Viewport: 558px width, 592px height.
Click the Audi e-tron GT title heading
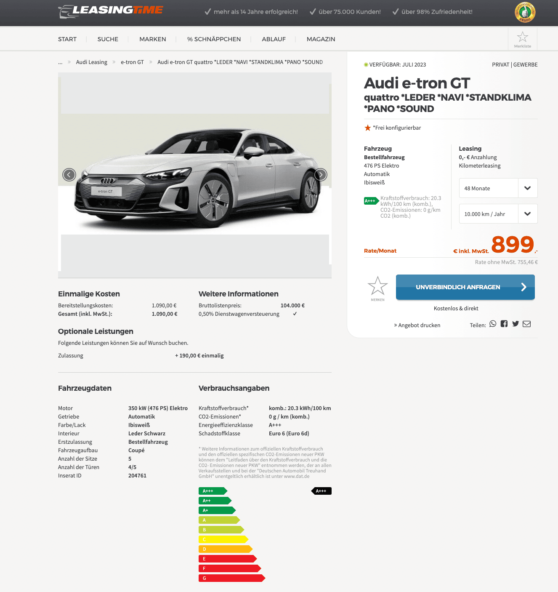coord(417,83)
